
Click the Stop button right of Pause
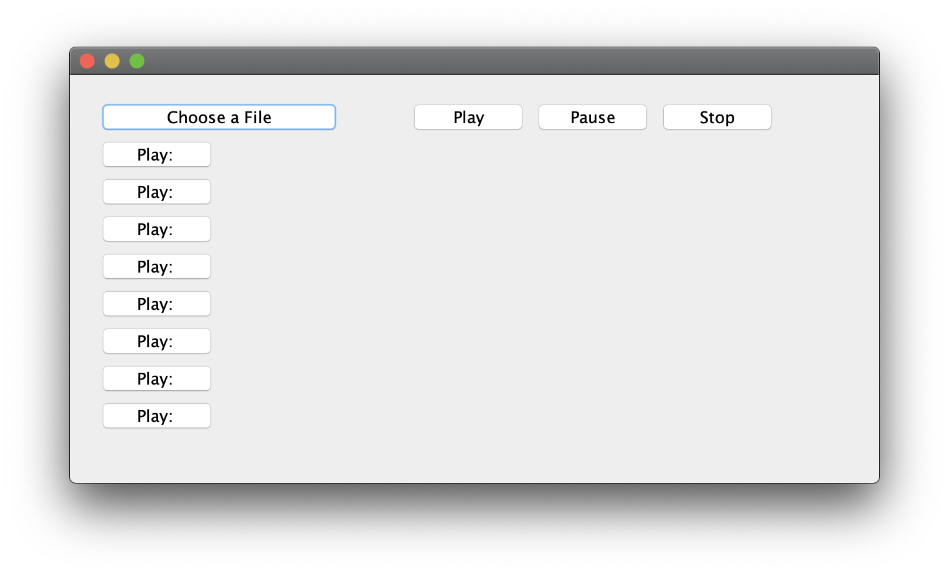pos(717,117)
